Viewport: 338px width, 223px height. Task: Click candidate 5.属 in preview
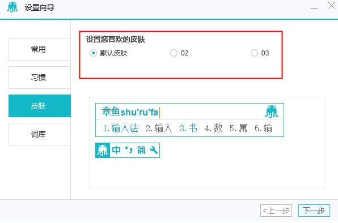(238, 128)
